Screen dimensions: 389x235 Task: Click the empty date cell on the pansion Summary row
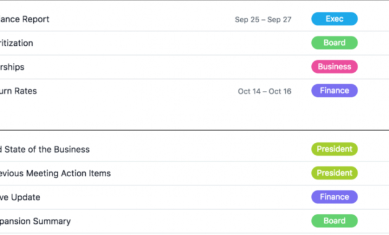pyautogui.click(x=263, y=221)
